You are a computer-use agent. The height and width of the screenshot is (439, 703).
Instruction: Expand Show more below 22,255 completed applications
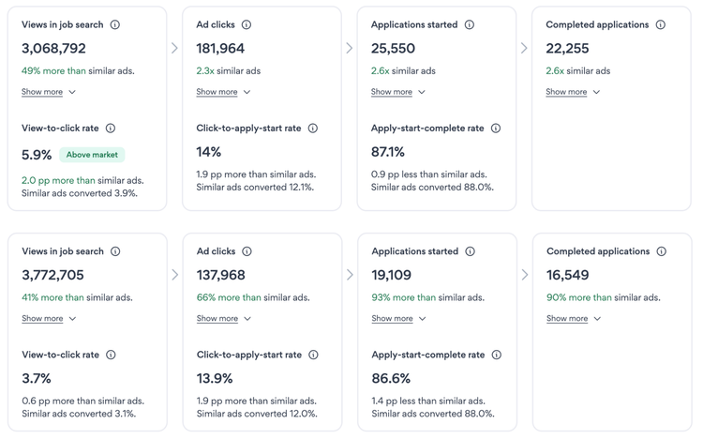pos(573,92)
